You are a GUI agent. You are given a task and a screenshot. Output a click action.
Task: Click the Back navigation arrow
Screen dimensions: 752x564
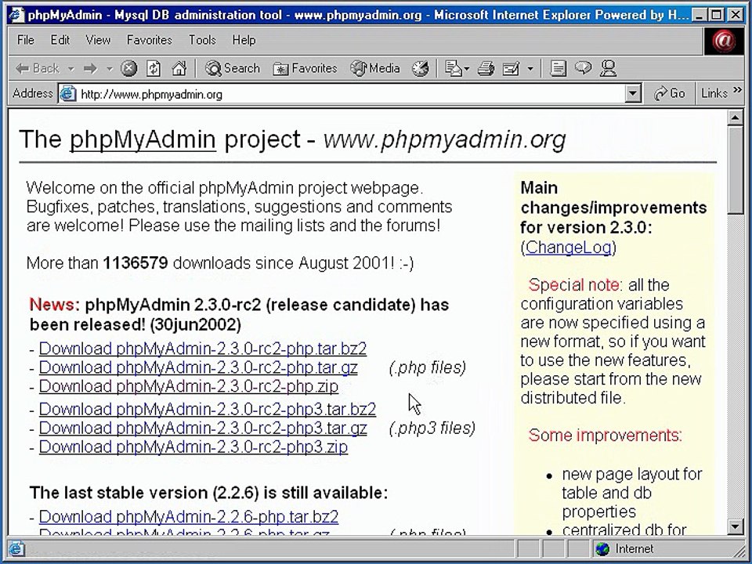click(x=37, y=69)
